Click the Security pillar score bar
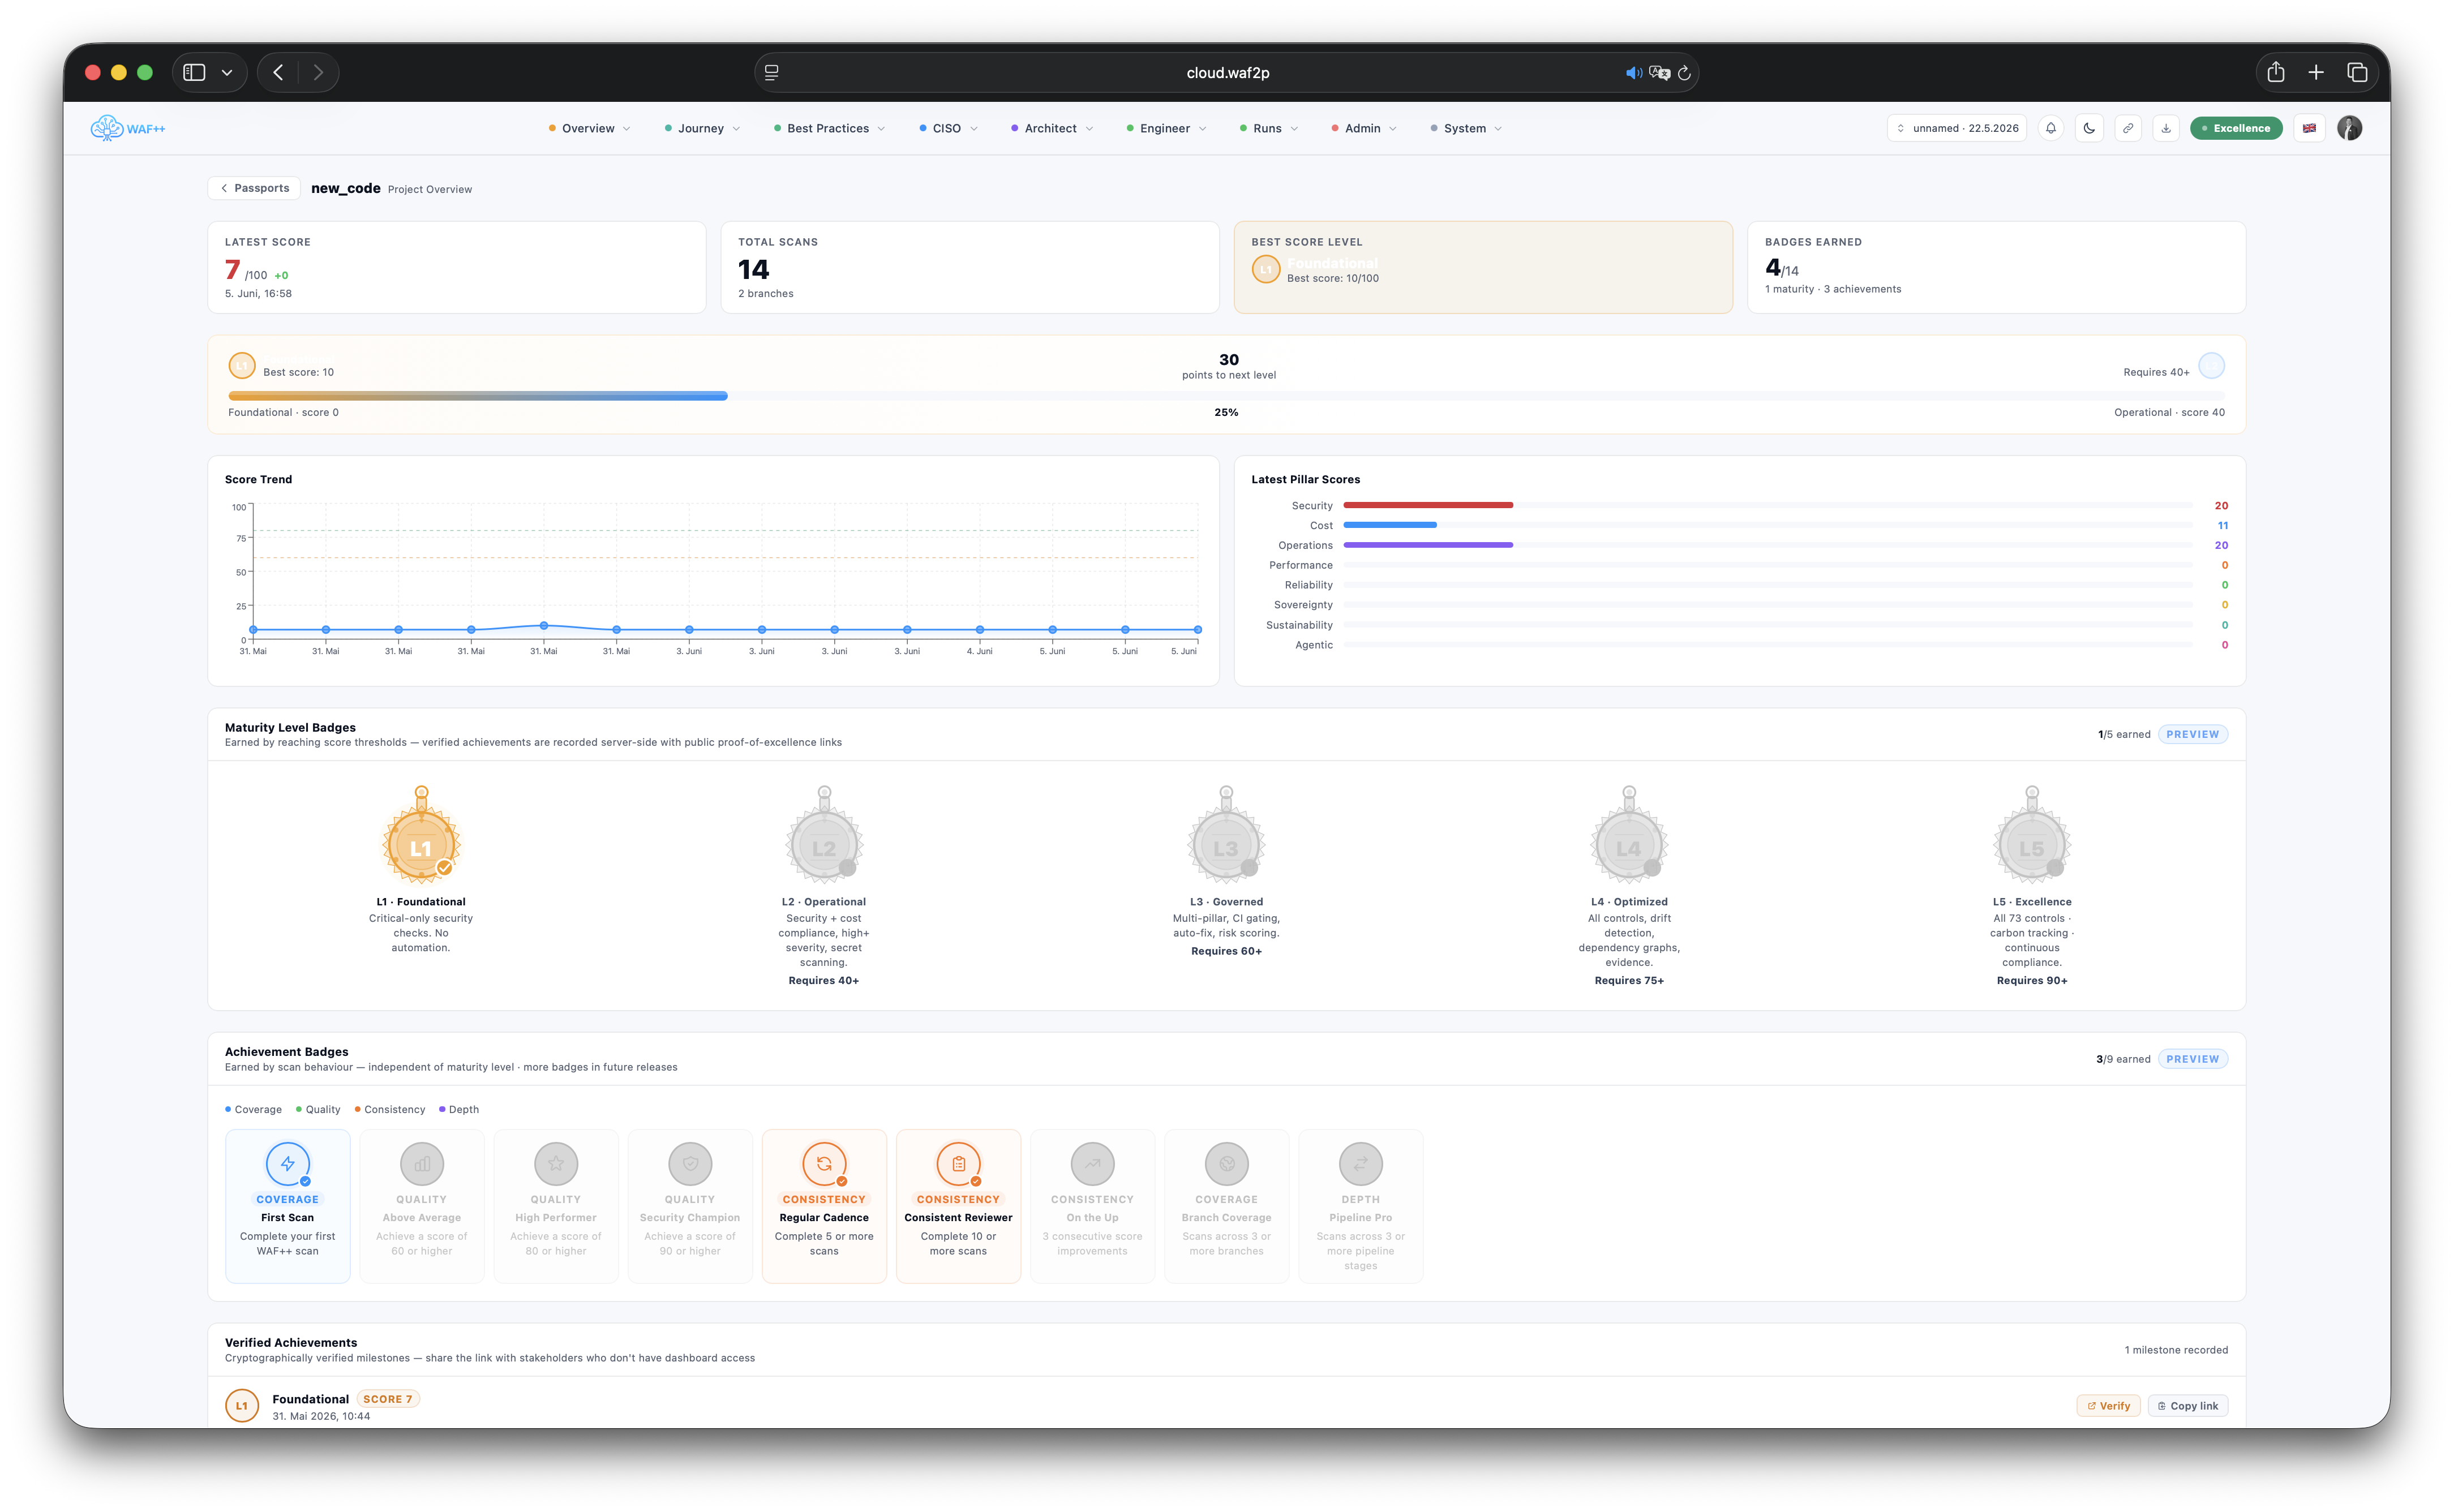2454x1512 pixels. pyautogui.click(x=1768, y=505)
